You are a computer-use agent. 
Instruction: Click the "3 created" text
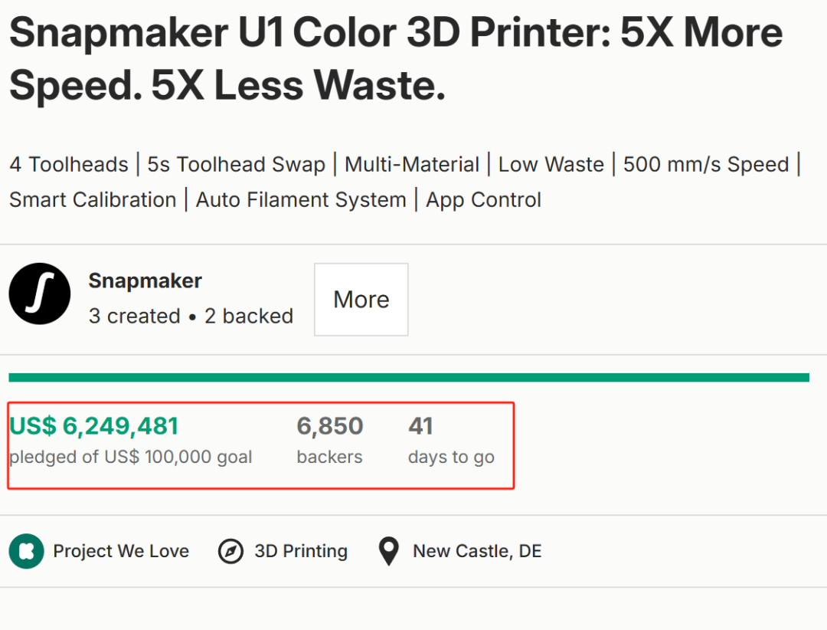[134, 316]
